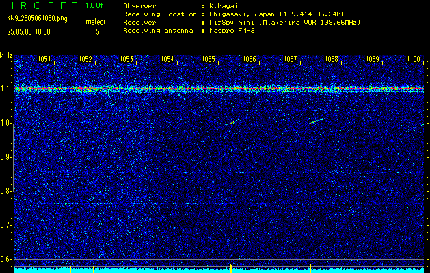The image size is (430, 273).
Task: Click the filename KN9_2505061050.png
Action: (x=37, y=18)
